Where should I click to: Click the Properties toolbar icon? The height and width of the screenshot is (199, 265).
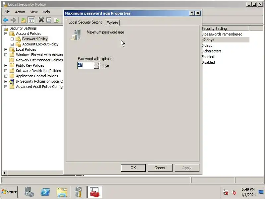49,20
